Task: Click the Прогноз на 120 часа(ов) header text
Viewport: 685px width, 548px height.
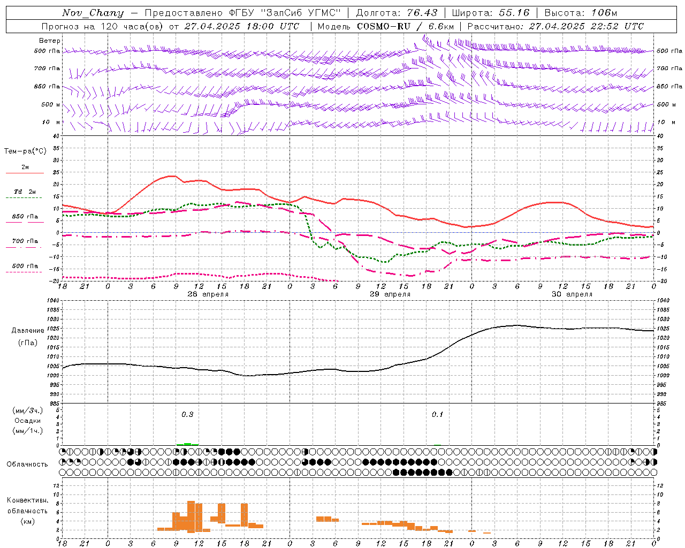Action: pyautogui.click(x=103, y=26)
